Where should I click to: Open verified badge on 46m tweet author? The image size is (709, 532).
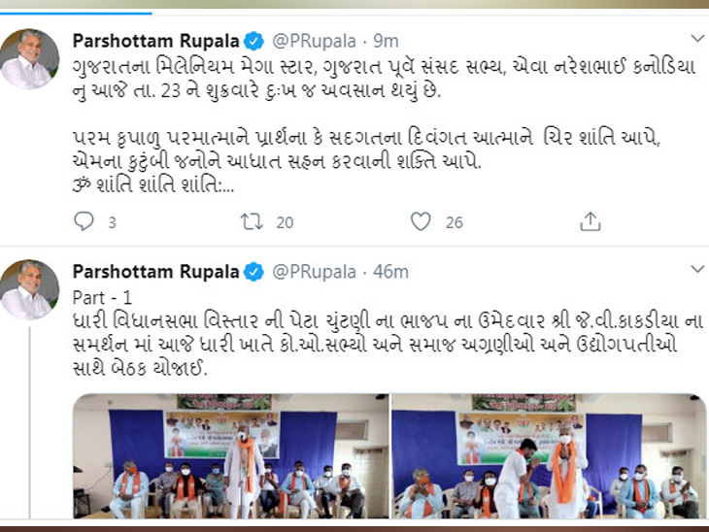[254, 272]
